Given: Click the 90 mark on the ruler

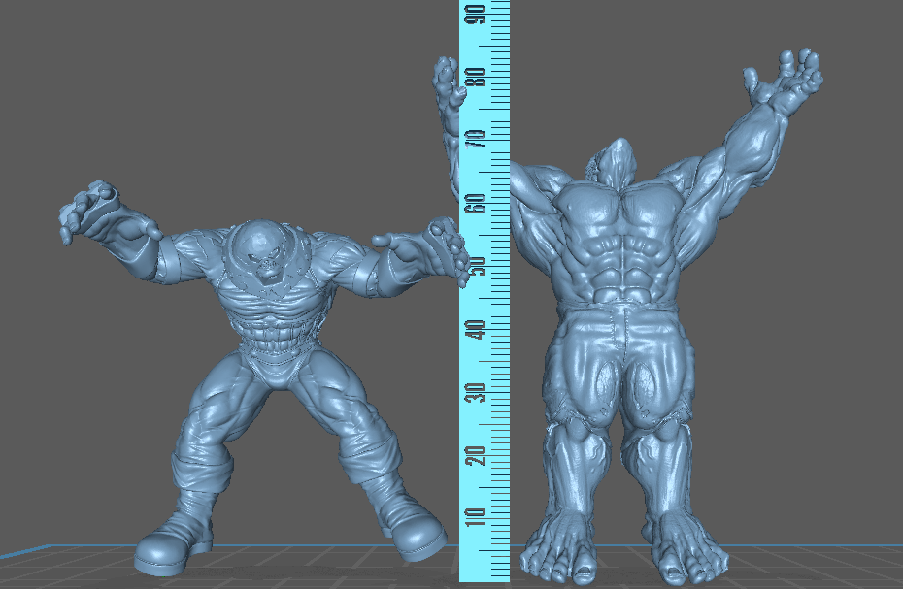Looking at the screenshot, I should (475, 15).
